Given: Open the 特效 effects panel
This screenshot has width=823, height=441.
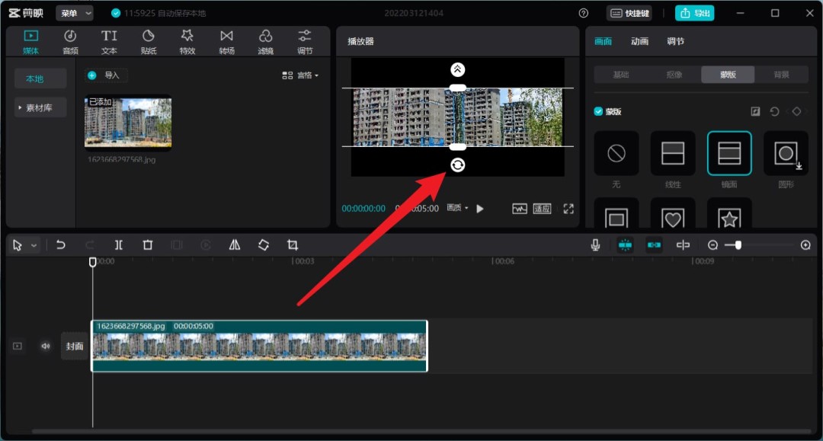Looking at the screenshot, I should (187, 41).
